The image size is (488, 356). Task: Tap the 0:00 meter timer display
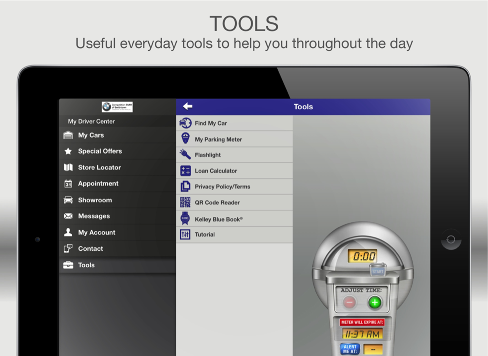tap(363, 256)
